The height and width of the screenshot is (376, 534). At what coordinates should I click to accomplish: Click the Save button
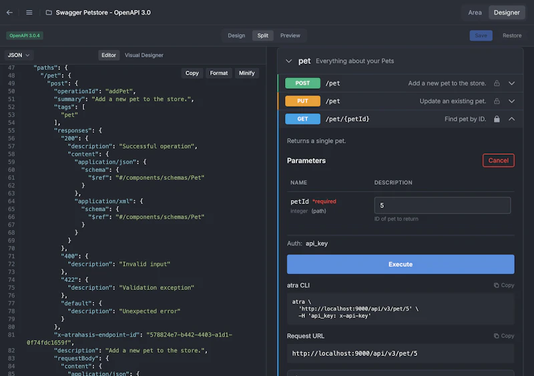(x=481, y=35)
